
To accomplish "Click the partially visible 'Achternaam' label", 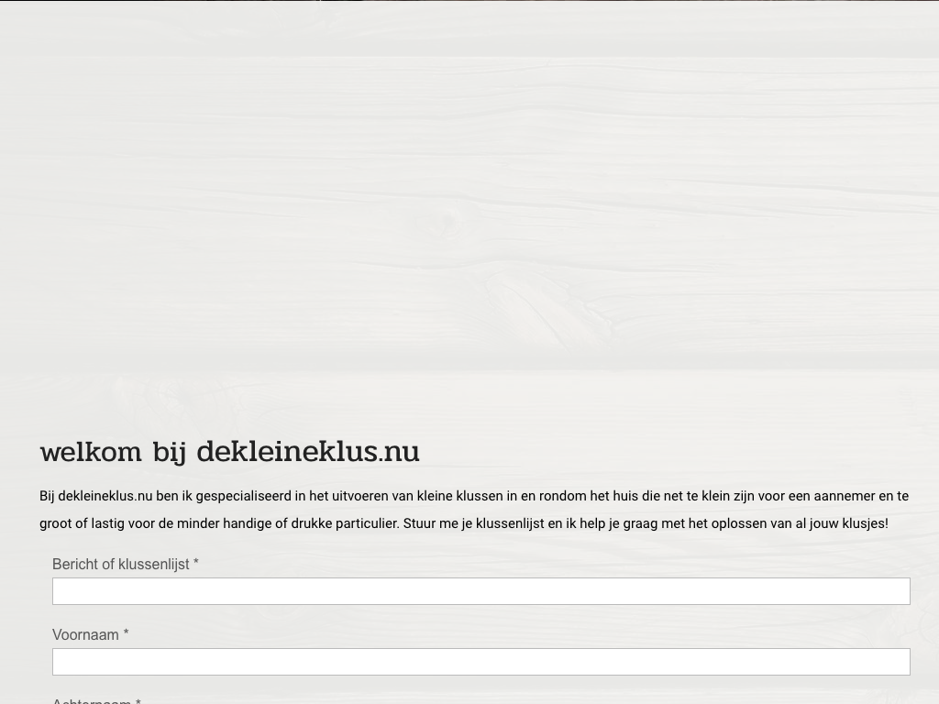I will (x=92, y=700).
